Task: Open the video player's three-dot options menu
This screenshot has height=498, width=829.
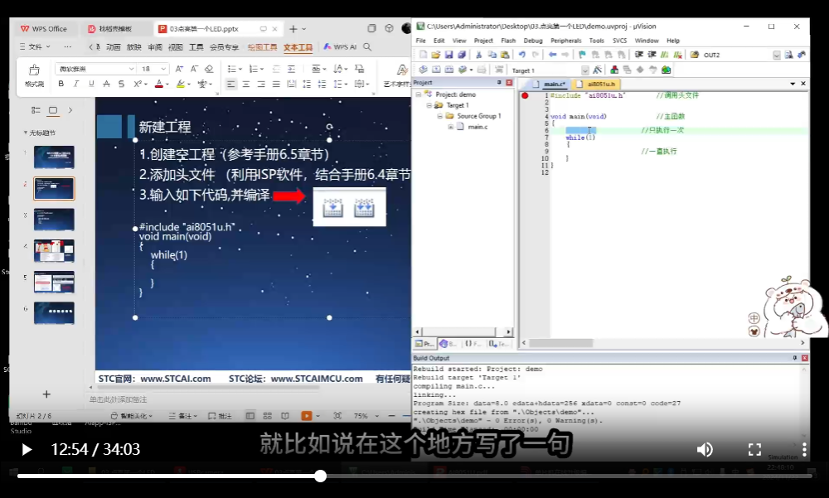Action: click(x=804, y=450)
